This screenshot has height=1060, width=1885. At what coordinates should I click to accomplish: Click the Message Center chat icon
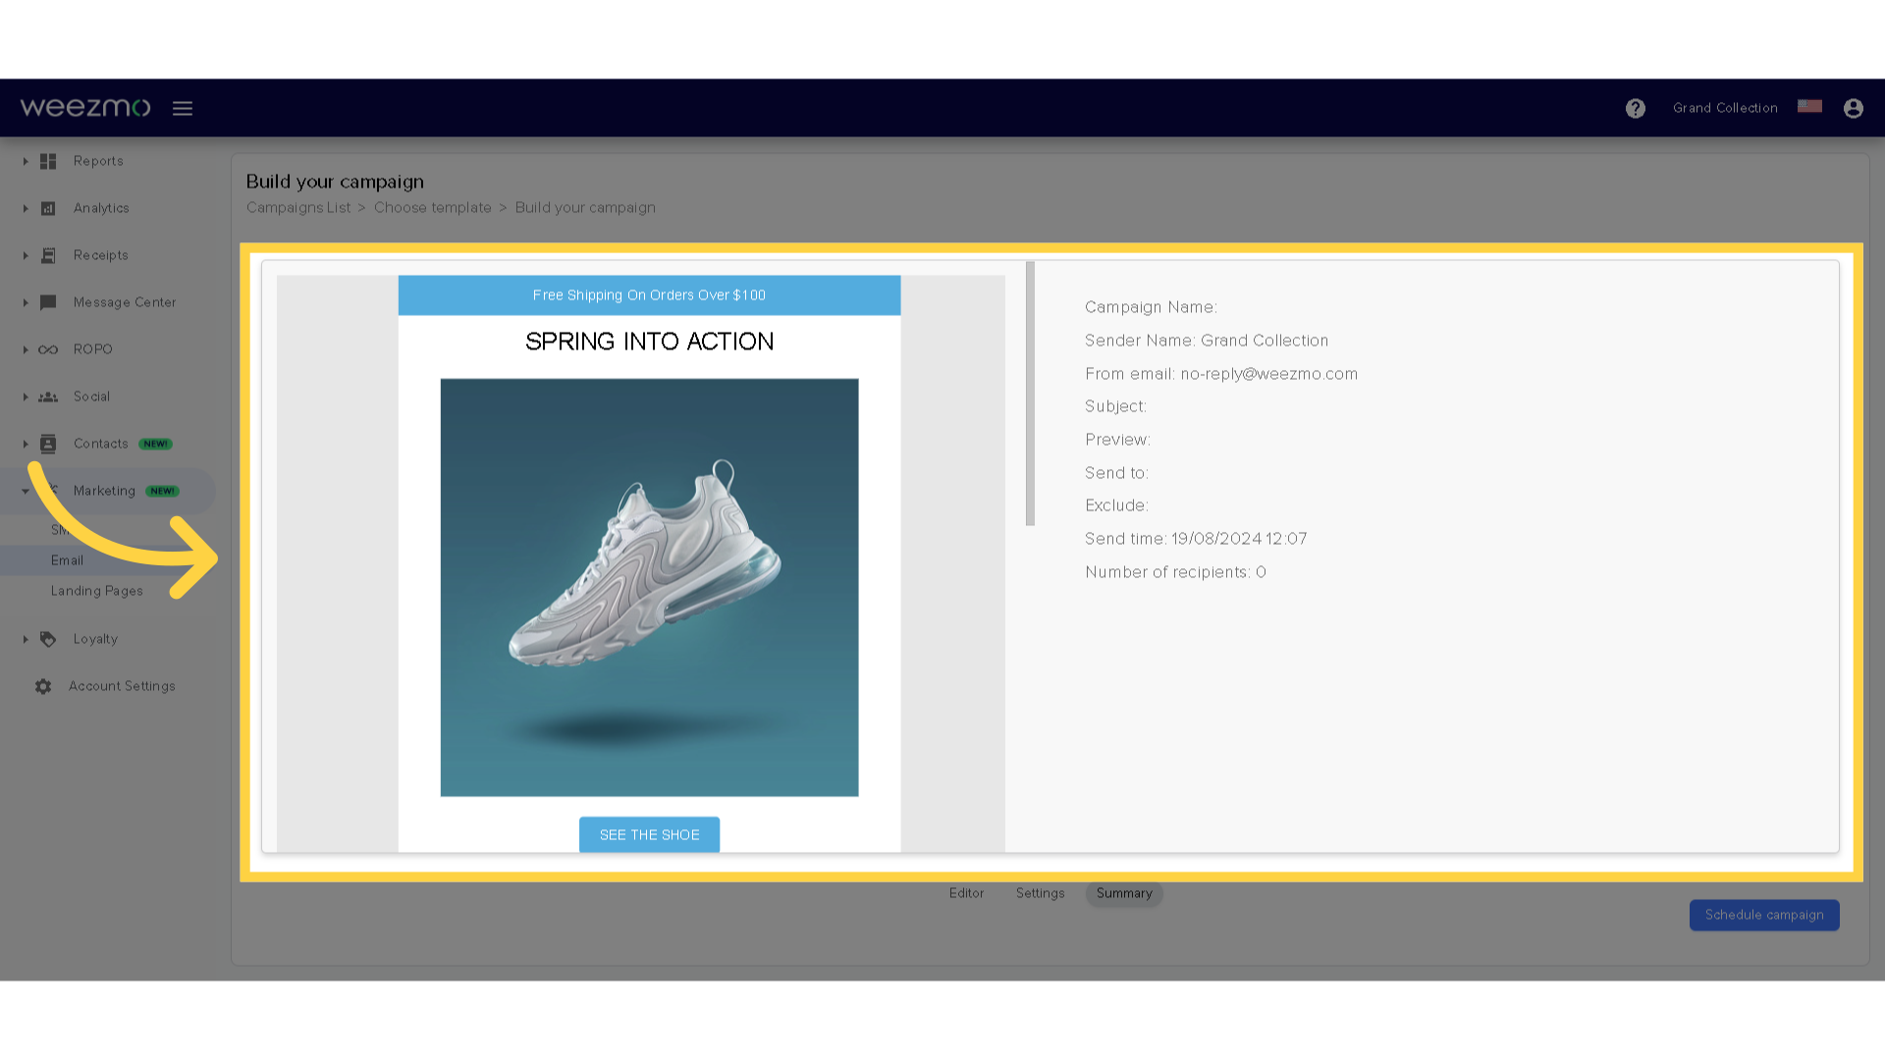tap(48, 302)
